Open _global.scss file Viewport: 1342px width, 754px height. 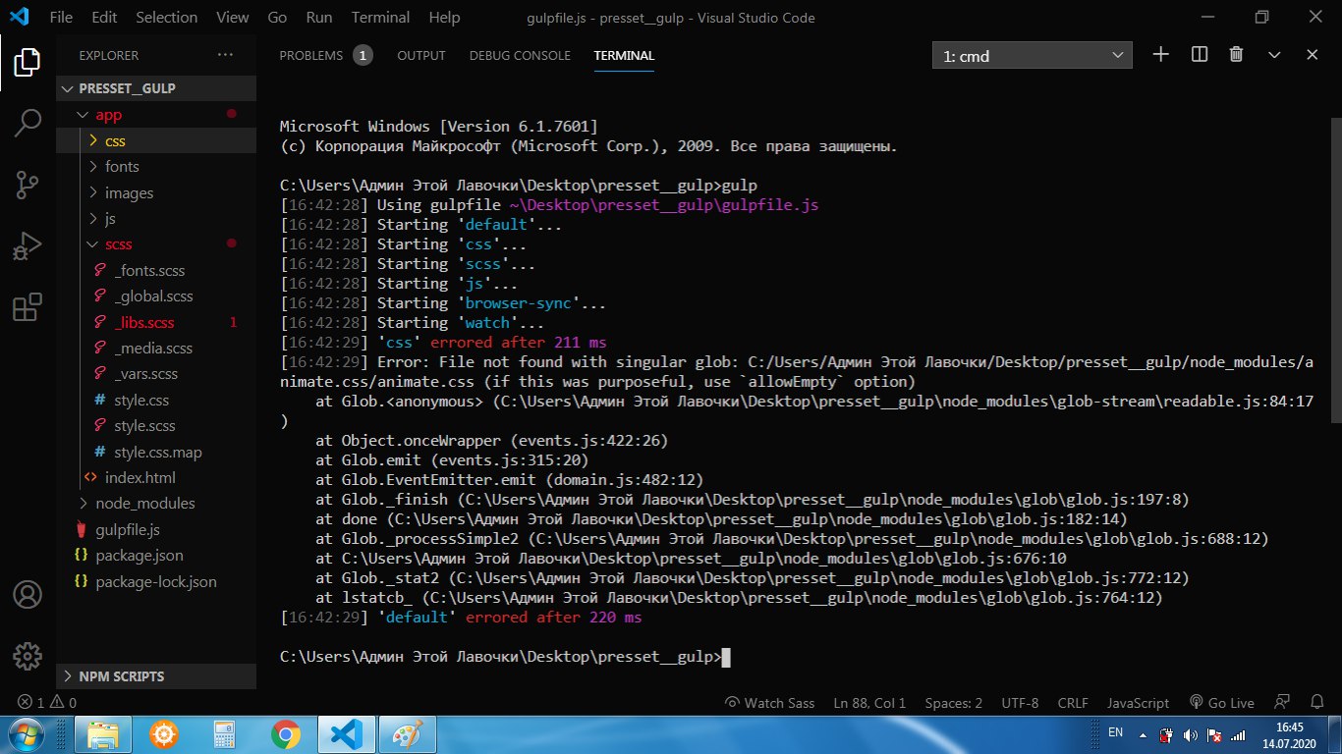(x=156, y=296)
